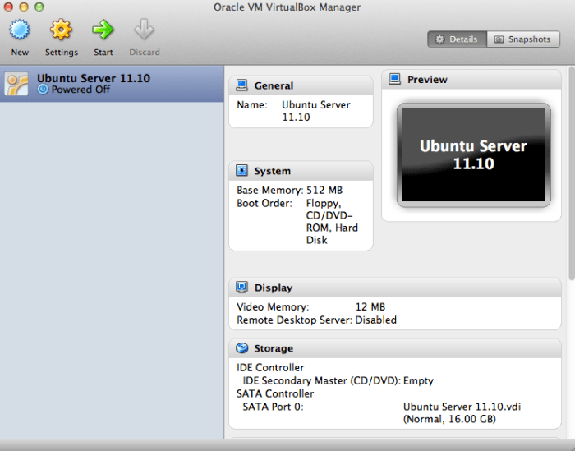The image size is (575, 451).
Task: Click the General section monitor icon
Action: 242,85
